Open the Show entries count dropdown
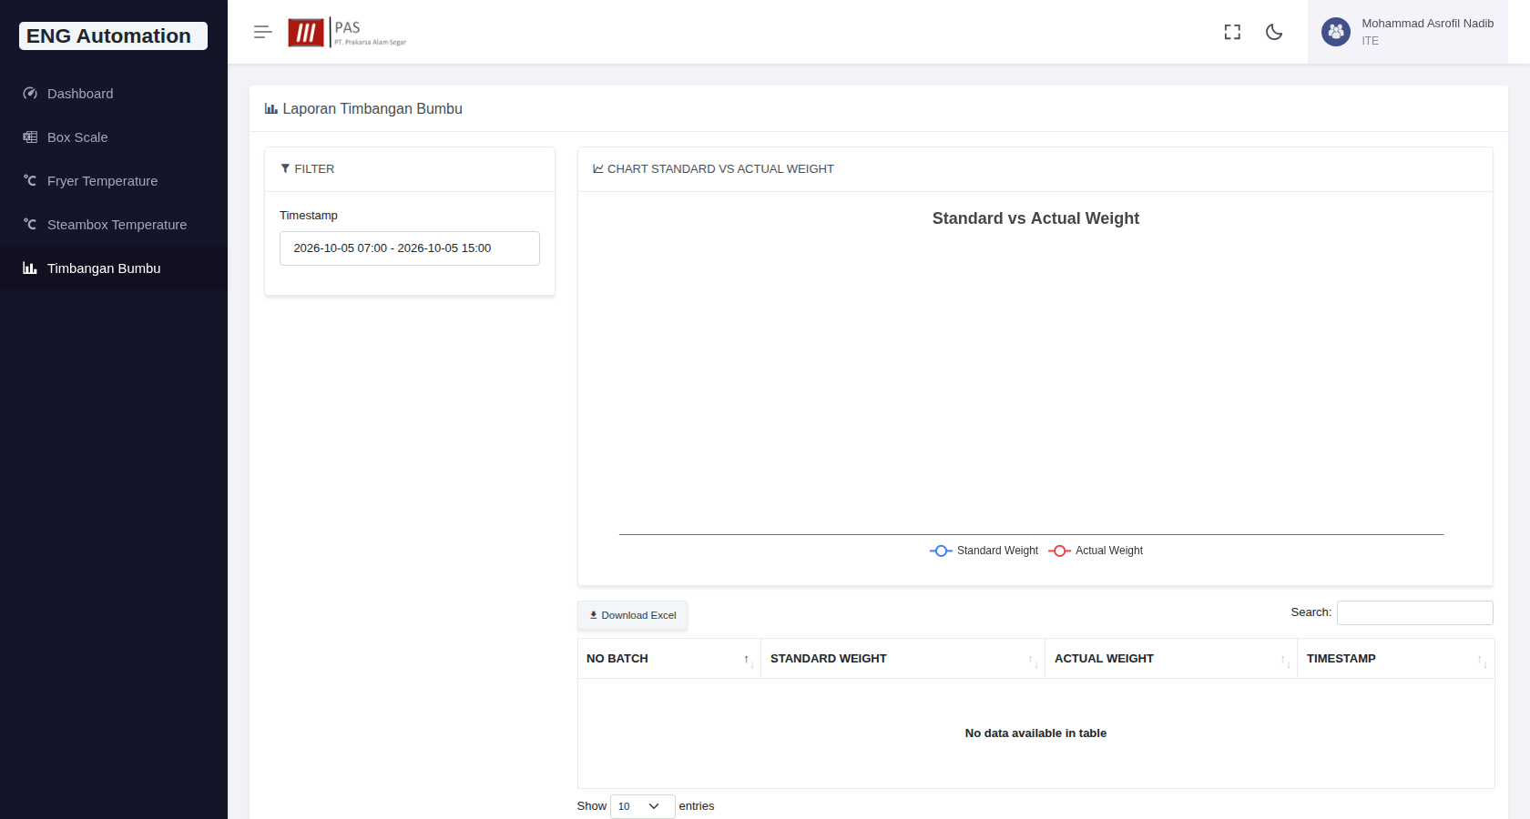Screen dimensions: 1530x819 pyautogui.click(x=643, y=806)
